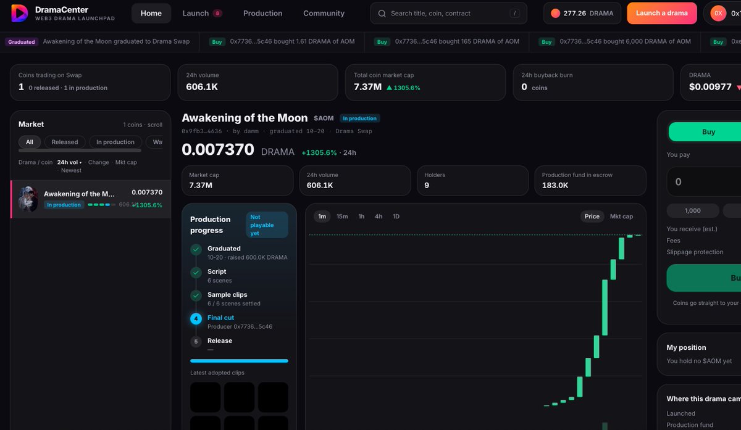Go to the Production tab
This screenshot has height=430, width=741.
(263, 14)
